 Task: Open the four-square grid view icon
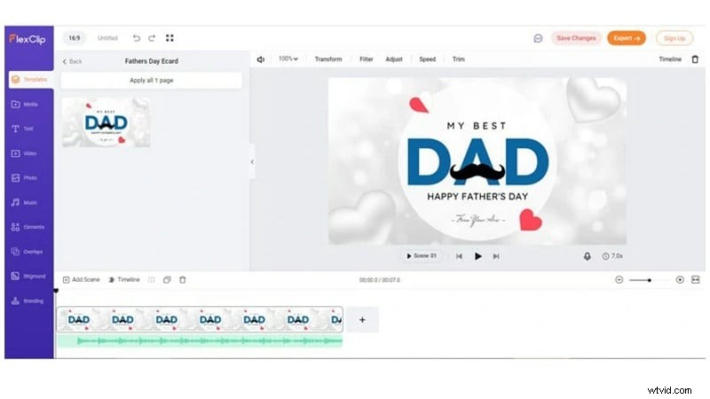click(x=170, y=38)
